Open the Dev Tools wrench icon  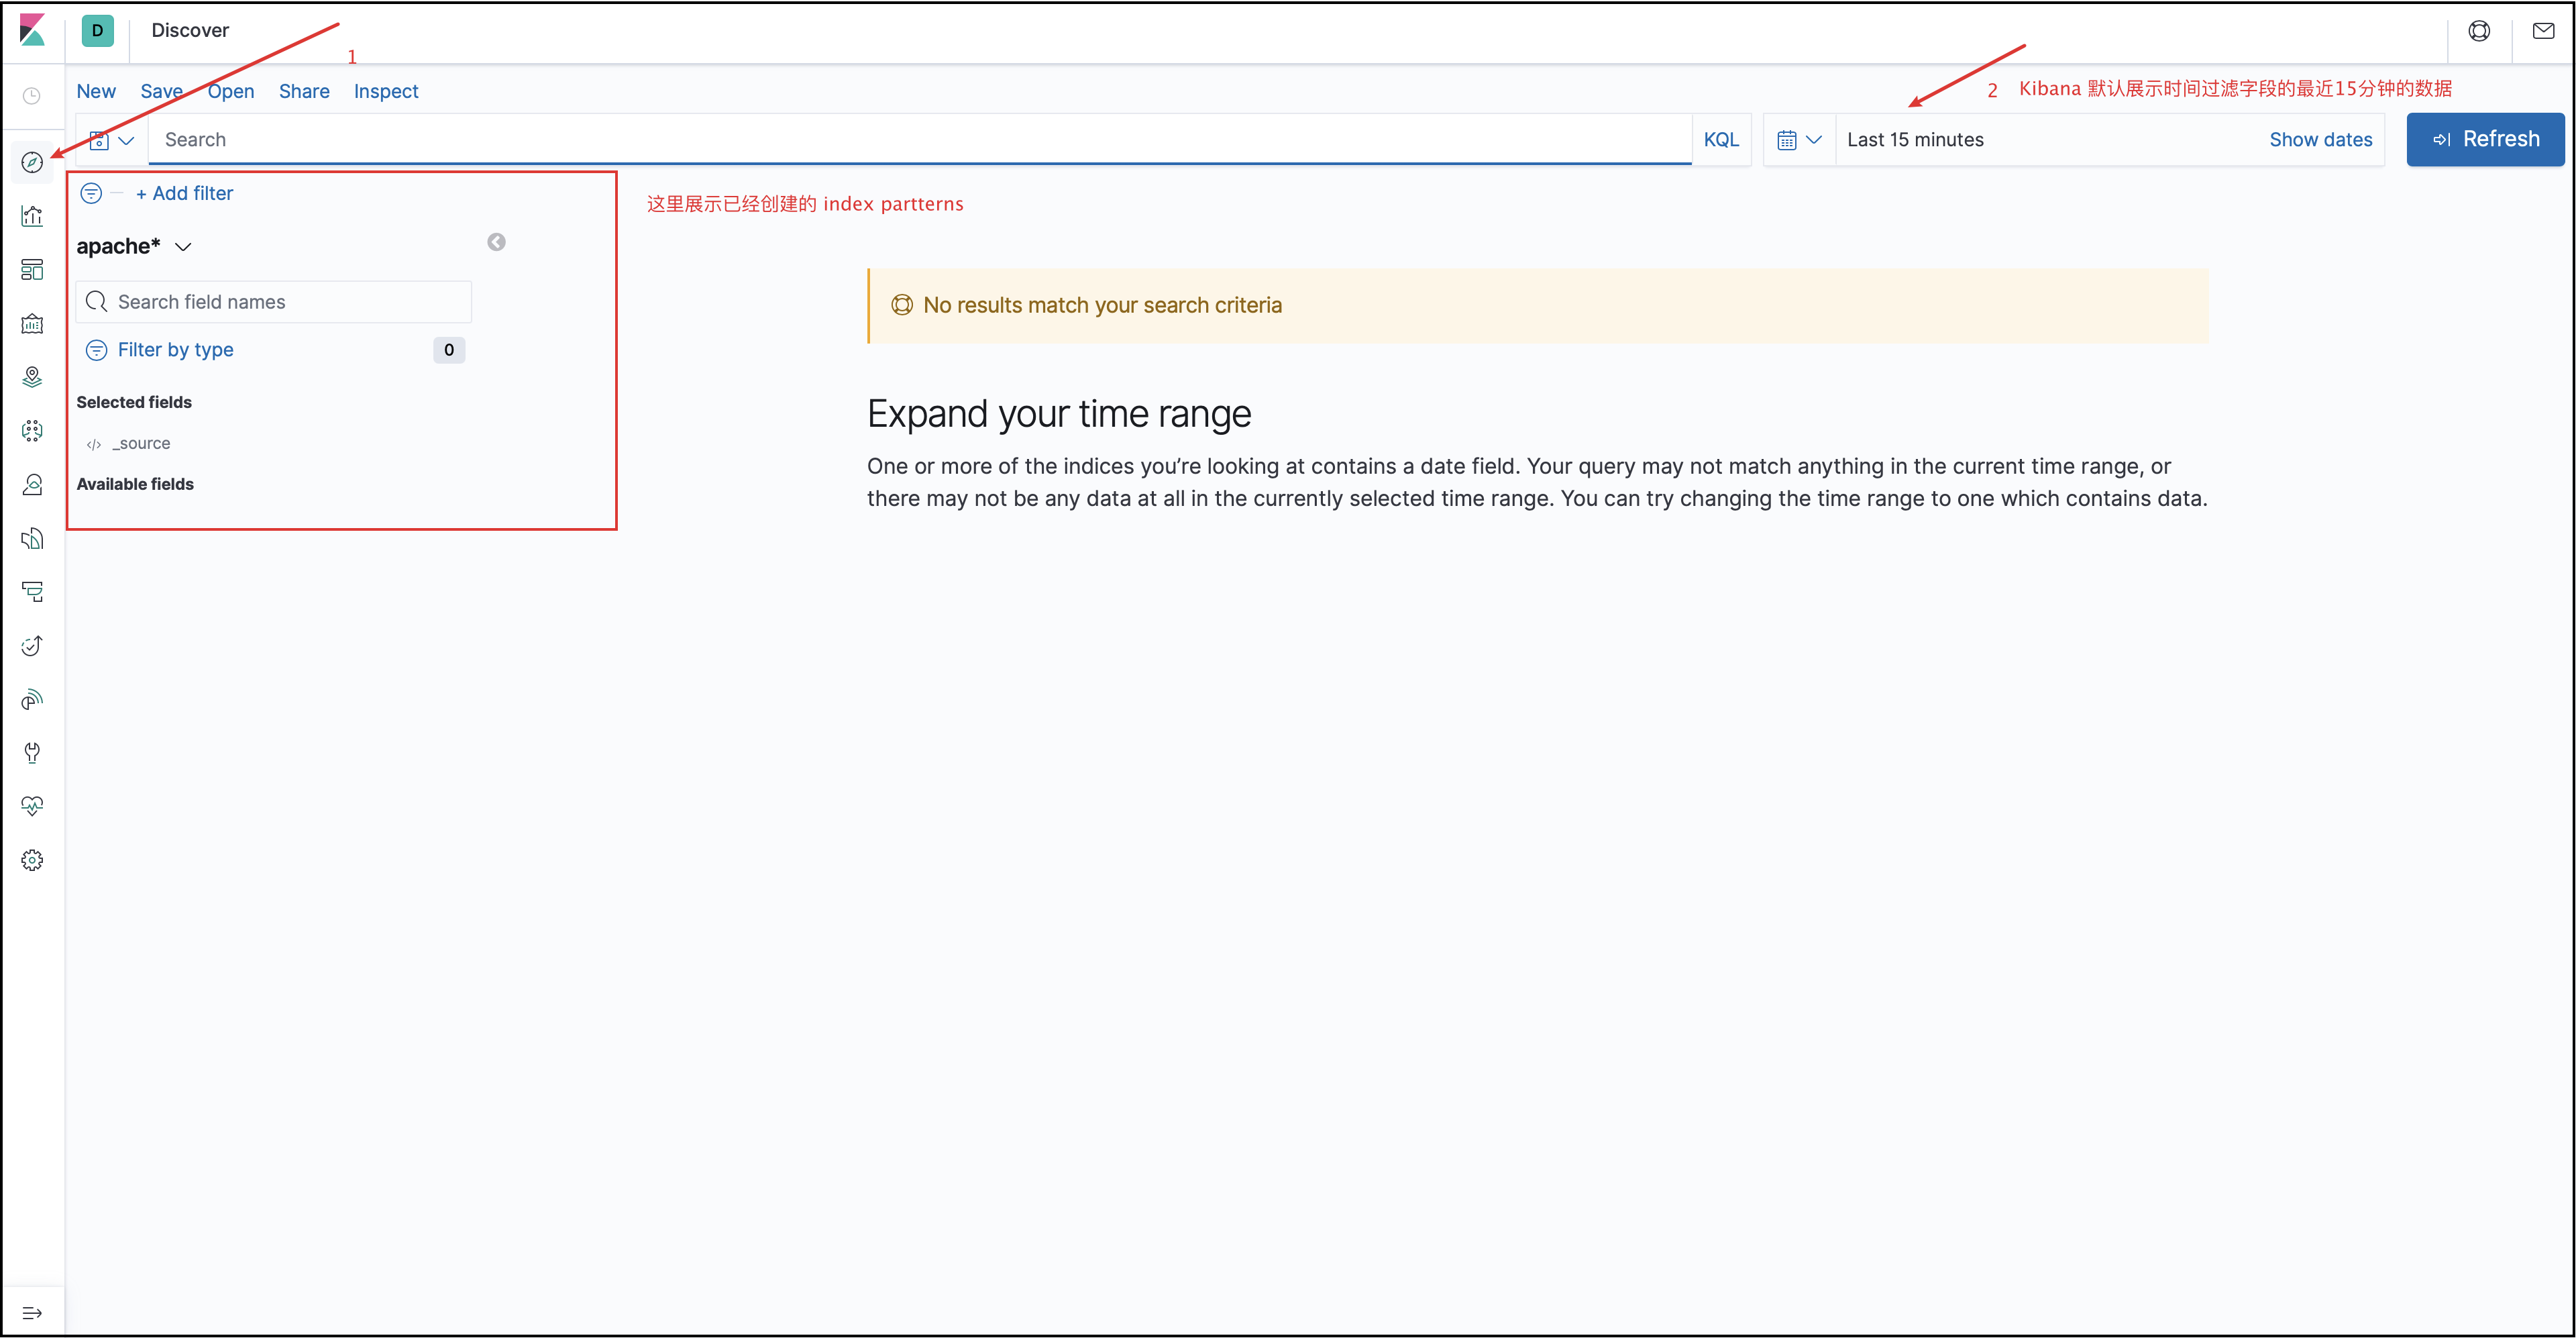coord(32,752)
